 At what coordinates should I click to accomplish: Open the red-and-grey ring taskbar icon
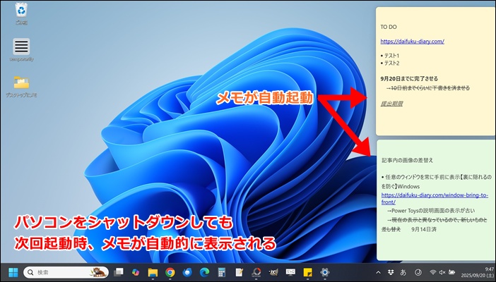coord(256,272)
